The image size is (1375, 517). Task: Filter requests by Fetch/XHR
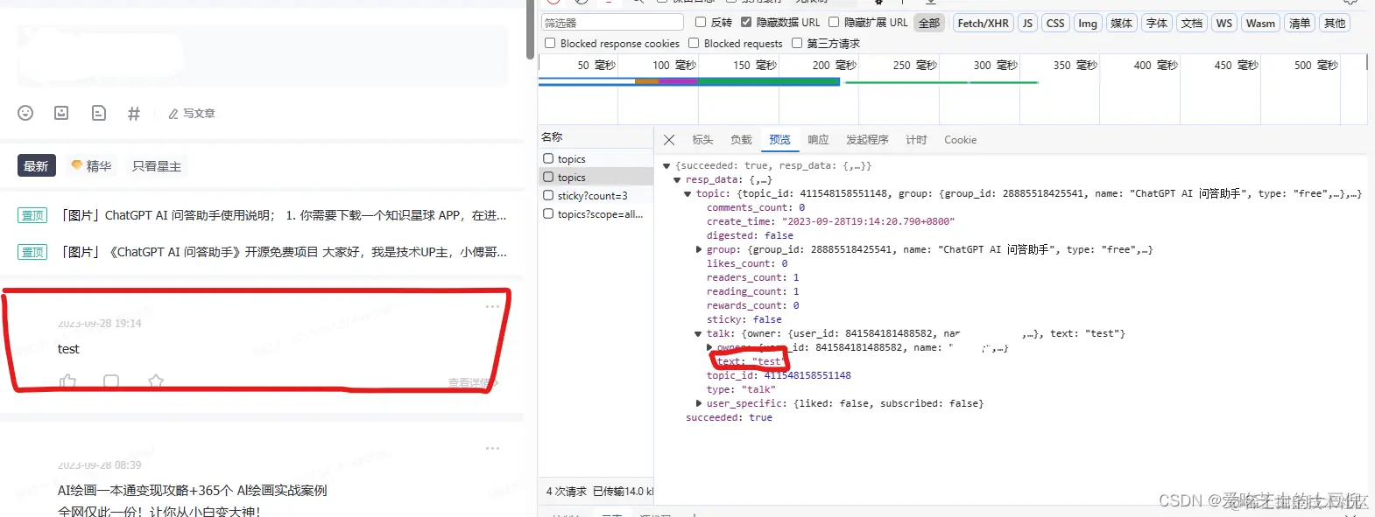pos(983,24)
